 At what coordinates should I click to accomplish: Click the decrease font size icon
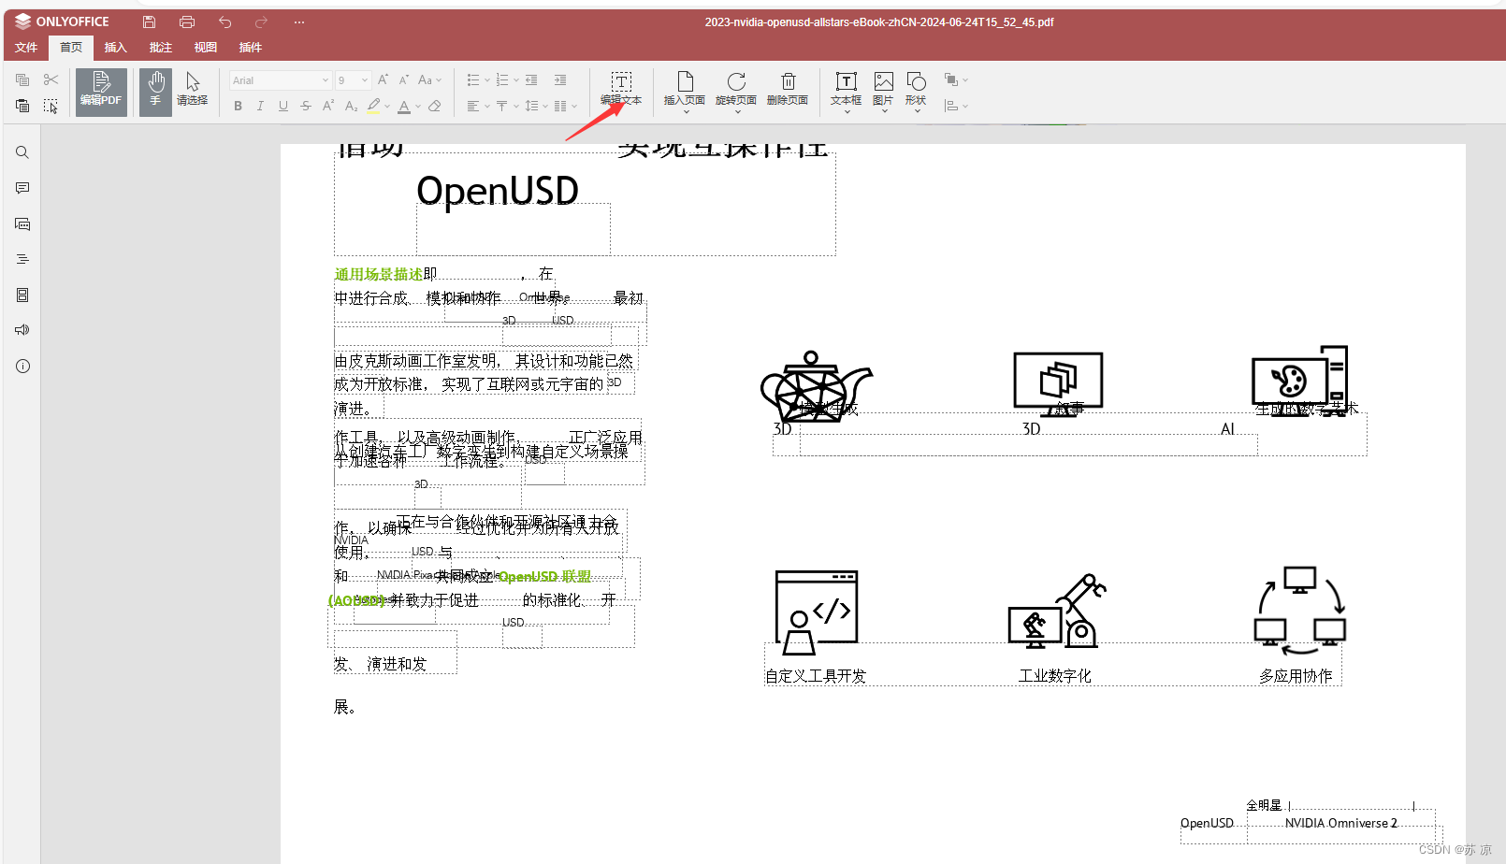point(404,80)
